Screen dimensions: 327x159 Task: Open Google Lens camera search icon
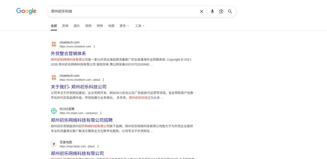[x=221, y=11]
